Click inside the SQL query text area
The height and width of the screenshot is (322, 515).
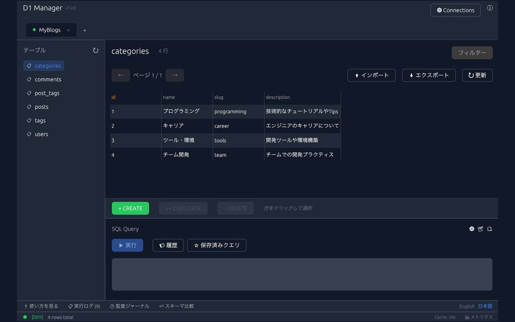[302, 274]
